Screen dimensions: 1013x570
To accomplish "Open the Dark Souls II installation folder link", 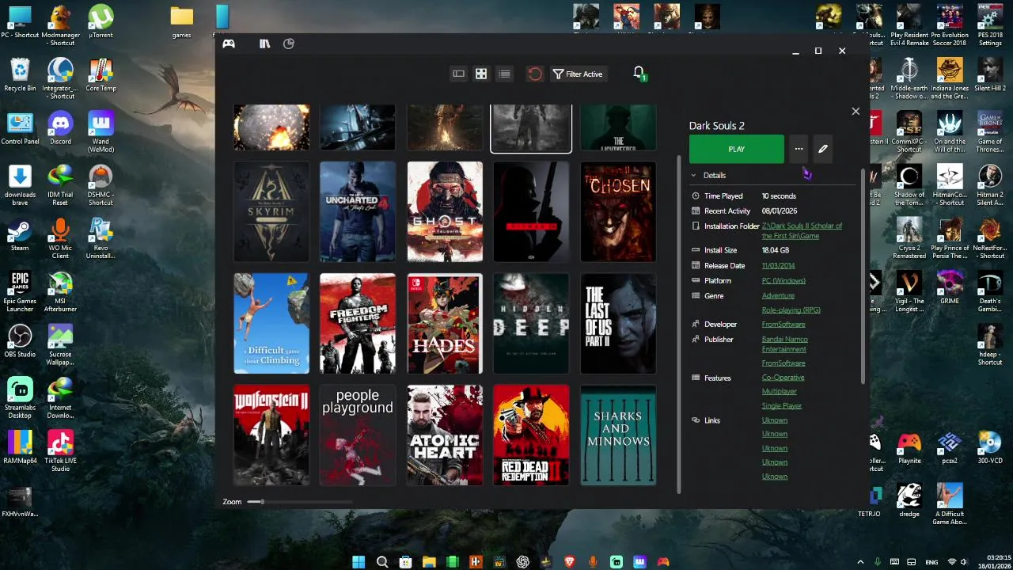I will click(802, 230).
